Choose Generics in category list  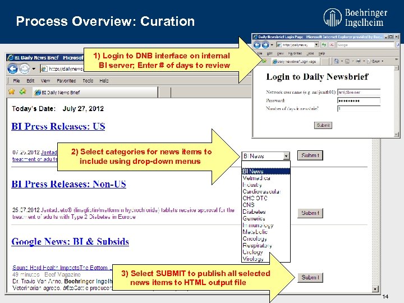point(266,218)
